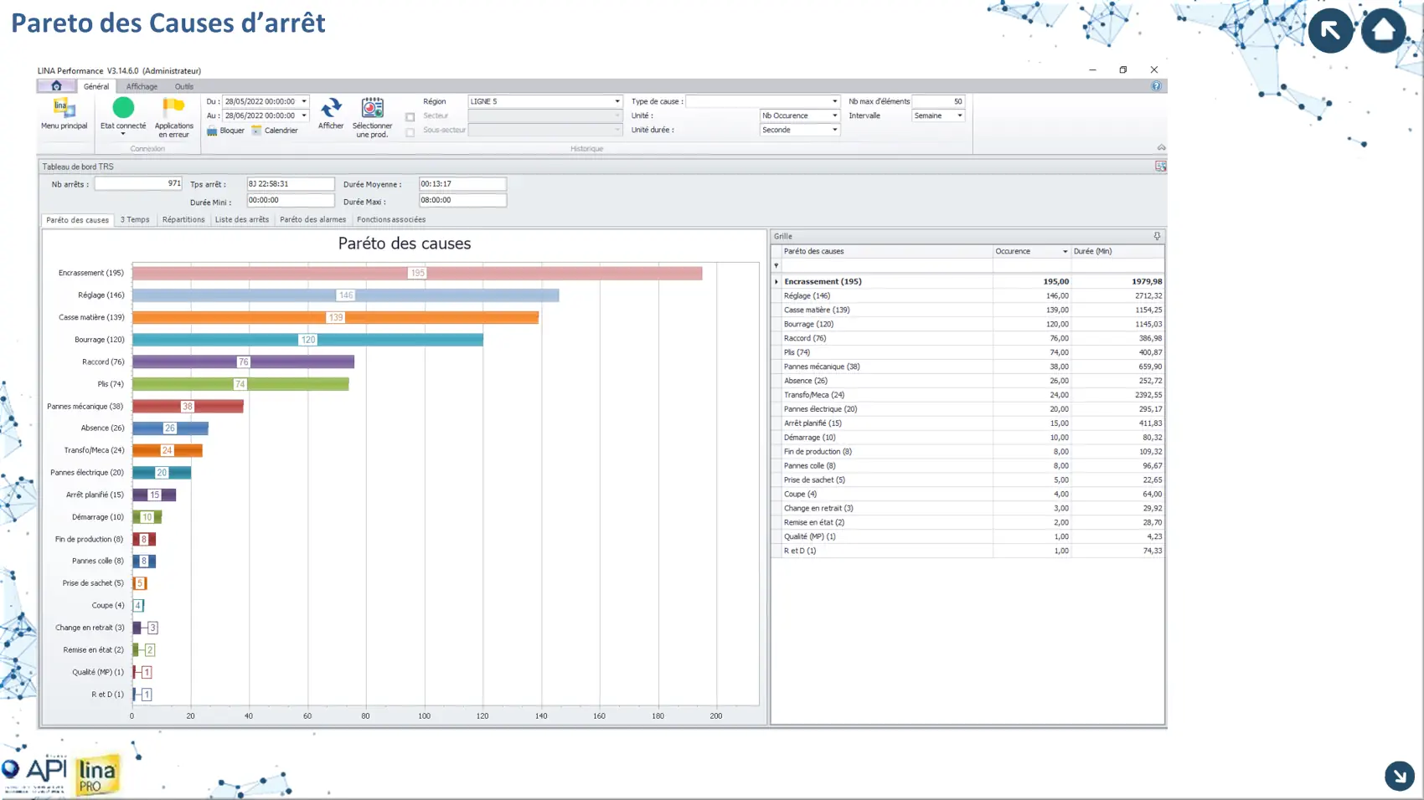Open the Région dropdown showing LIGNE 5
Image resolution: width=1424 pixels, height=800 pixels.
(617, 101)
